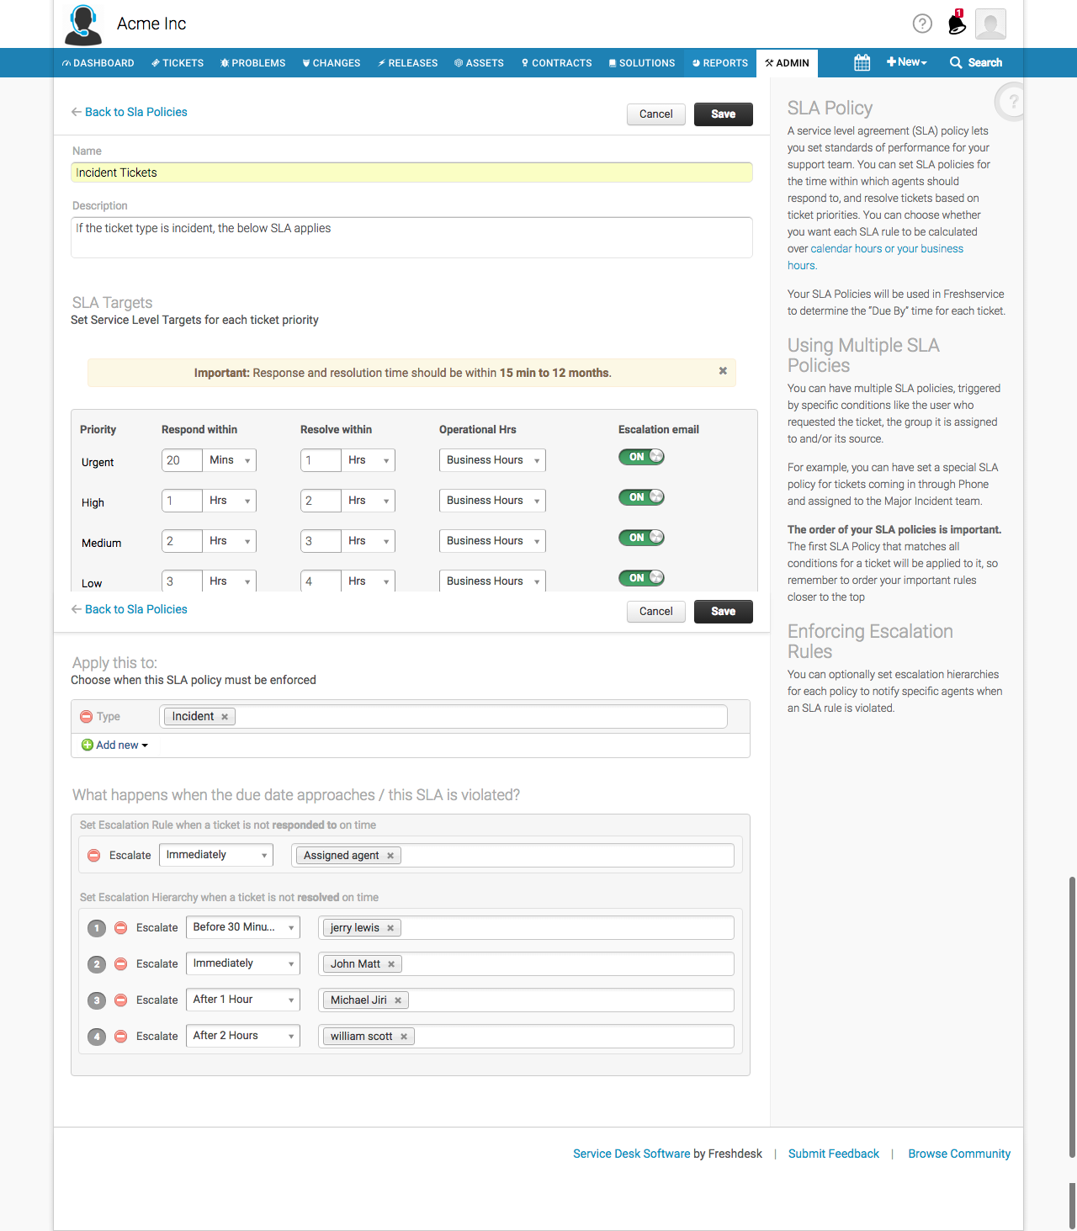Image resolution: width=1077 pixels, height=1231 pixels.
Task: Follow the Back to Sla Policies link
Action: click(135, 112)
